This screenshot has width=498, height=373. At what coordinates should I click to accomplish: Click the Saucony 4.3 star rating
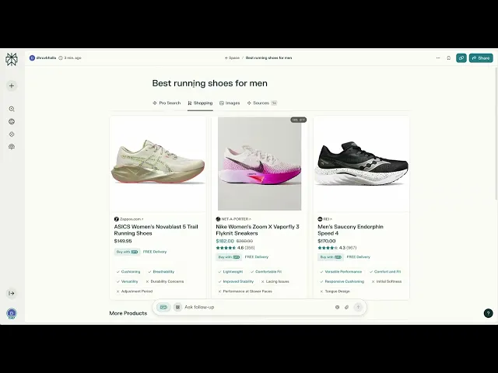click(x=337, y=248)
